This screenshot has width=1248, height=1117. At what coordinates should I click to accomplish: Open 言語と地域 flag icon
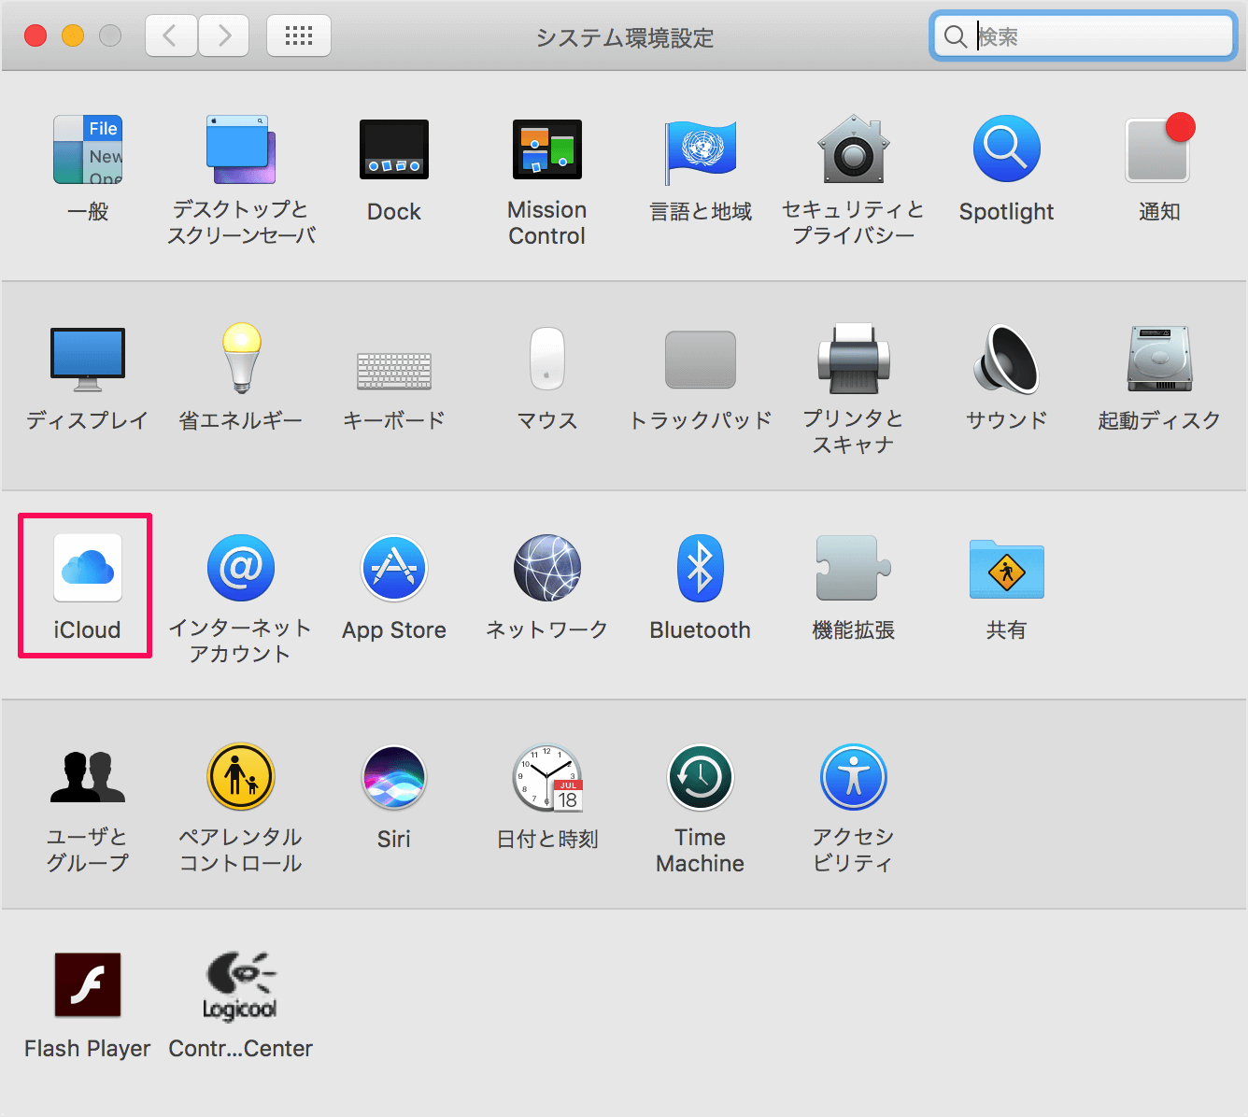click(701, 151)
